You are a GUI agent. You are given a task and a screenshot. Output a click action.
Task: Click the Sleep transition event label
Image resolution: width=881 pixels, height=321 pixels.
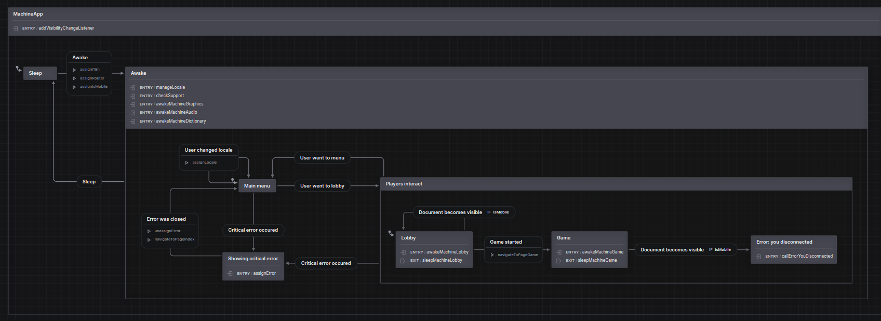tap(89, 182)
